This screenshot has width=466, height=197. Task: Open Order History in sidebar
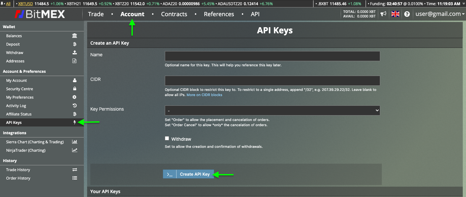pyautogui.click(x=18, y=178)
